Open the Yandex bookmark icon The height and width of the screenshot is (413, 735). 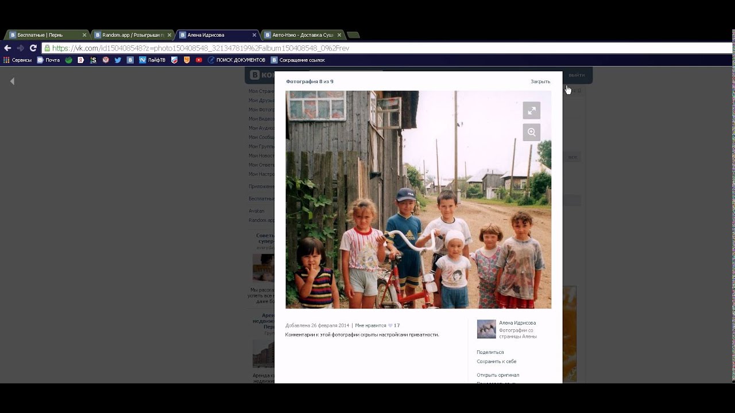tap(81, 60)
